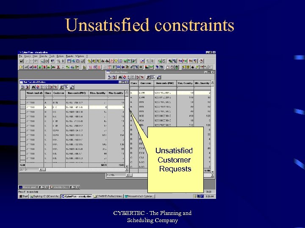Click Item code (PNC) header in Satisfied Orders
The image size is (305, 228).
point(165,83)
